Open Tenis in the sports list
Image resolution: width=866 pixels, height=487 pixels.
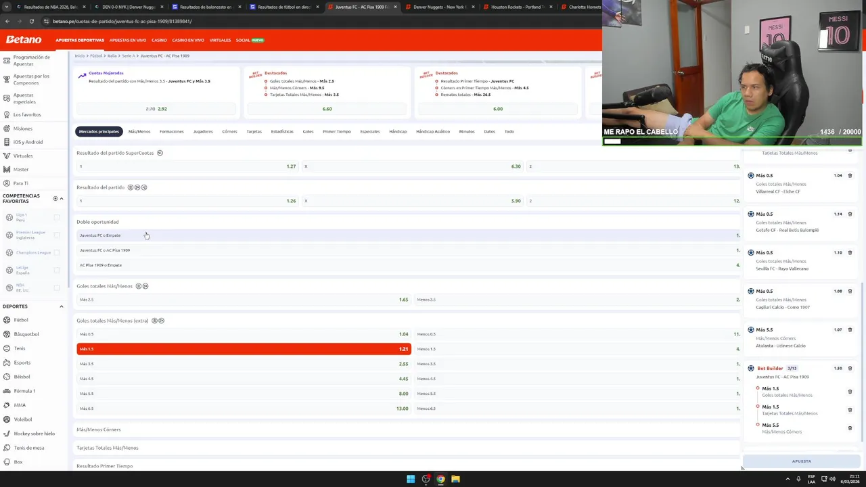20,348
